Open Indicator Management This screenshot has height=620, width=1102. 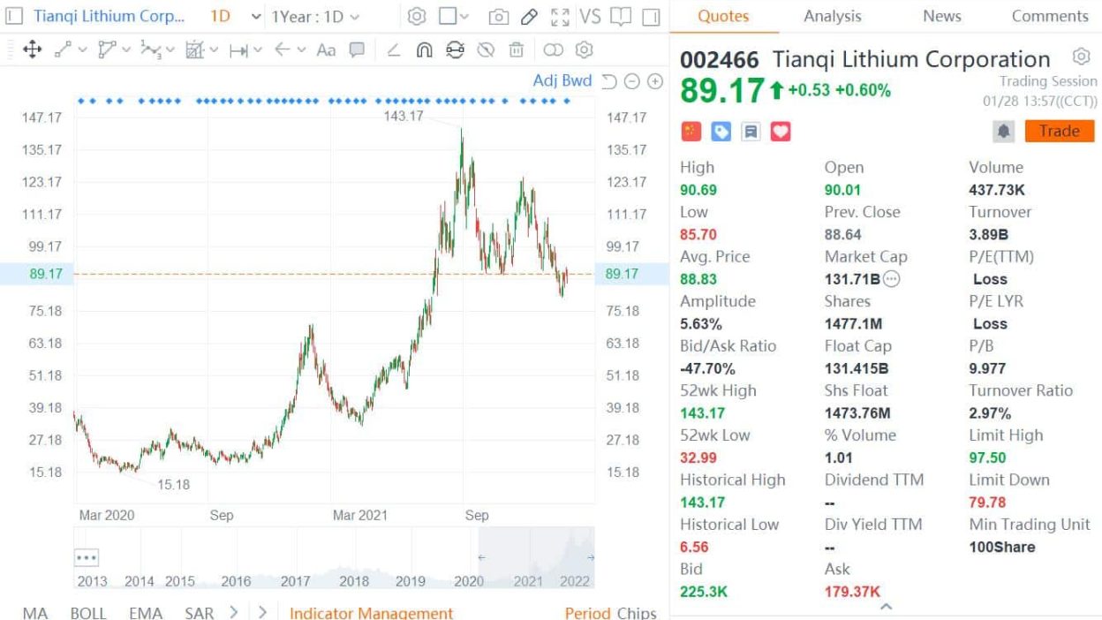click(x=371, y=612)
